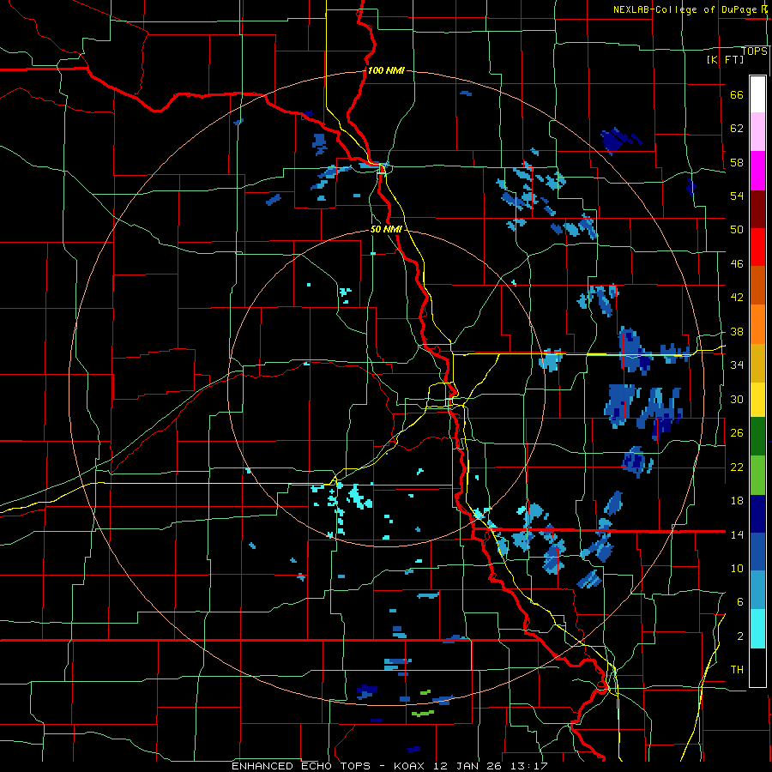Click the black TH threshold swatch
This screenshot has width=772, height=772.
757,667
